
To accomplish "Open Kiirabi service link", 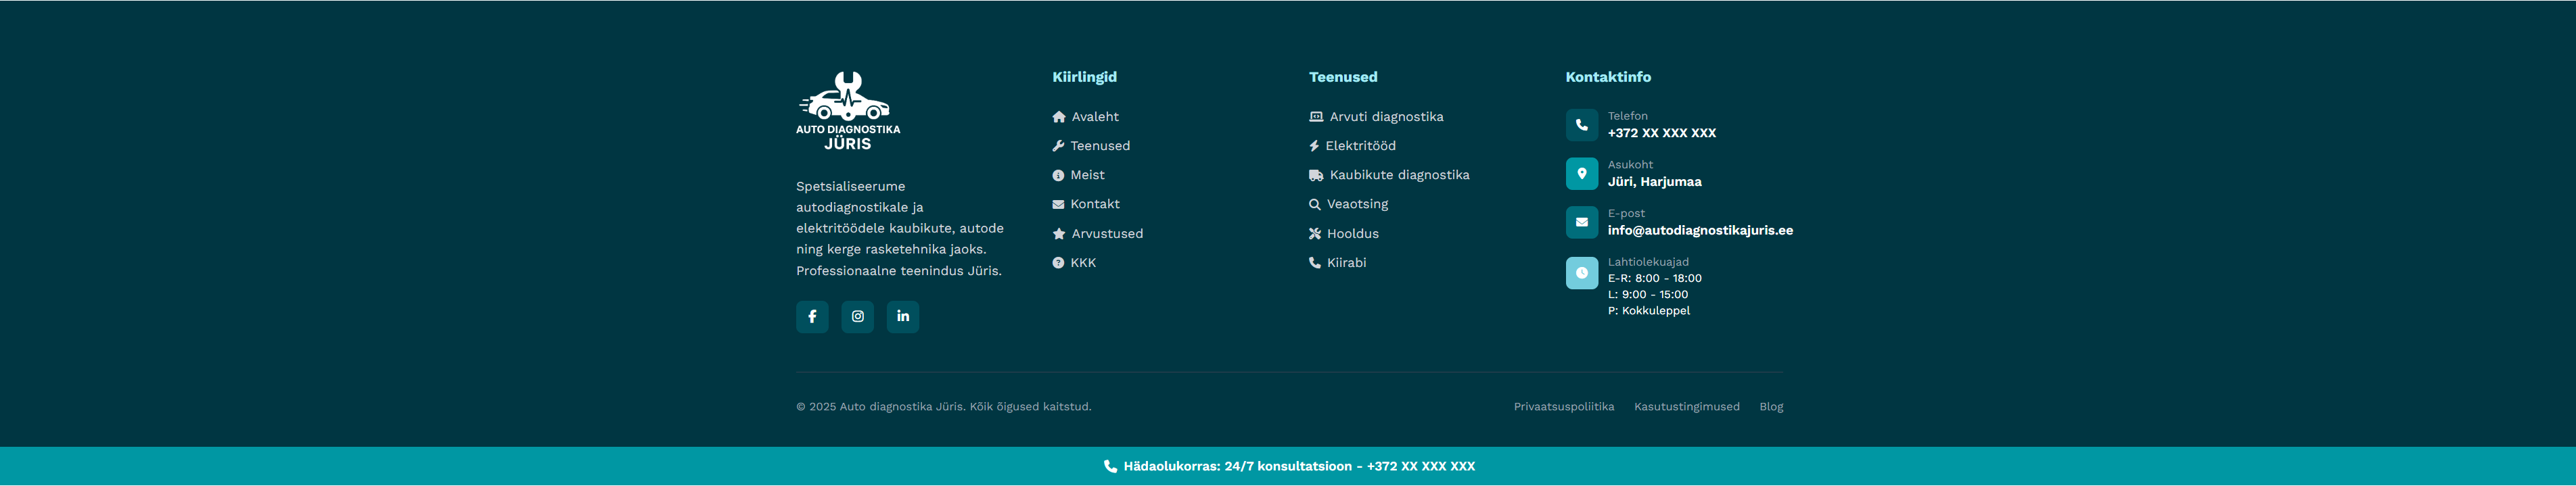I will tap(1338, 263).
